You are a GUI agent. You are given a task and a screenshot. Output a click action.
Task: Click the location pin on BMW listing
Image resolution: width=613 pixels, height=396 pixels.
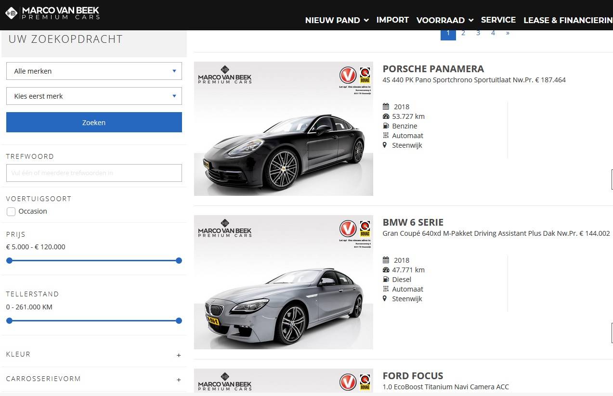tap(385, 299)
